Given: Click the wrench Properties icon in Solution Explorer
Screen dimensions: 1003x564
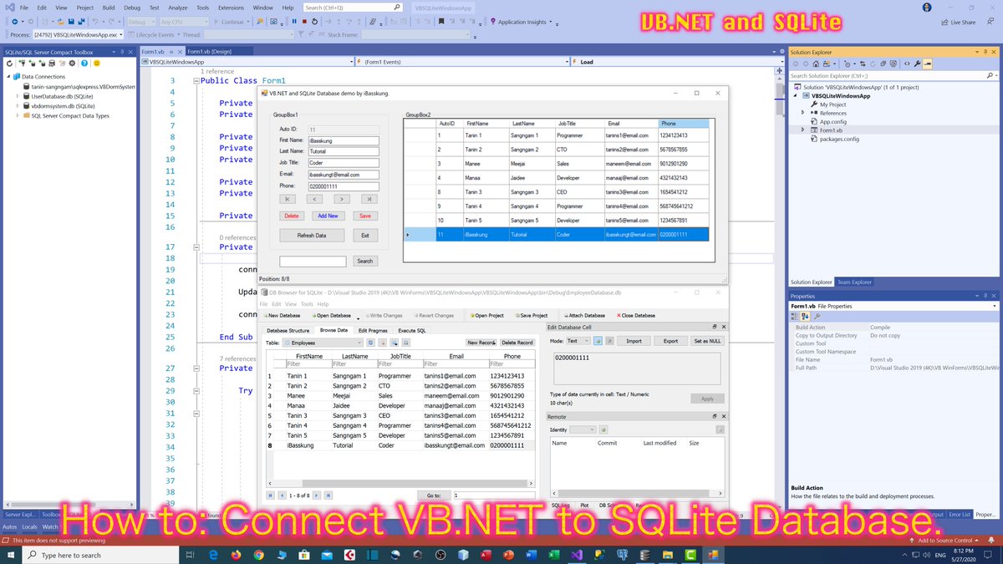Looking at the screenshot, I should point(918,63).
